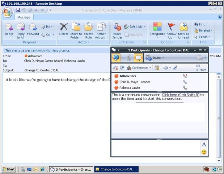Toggle the voice call button in conversation window
The image size is (224, 174).
[116, 58]
